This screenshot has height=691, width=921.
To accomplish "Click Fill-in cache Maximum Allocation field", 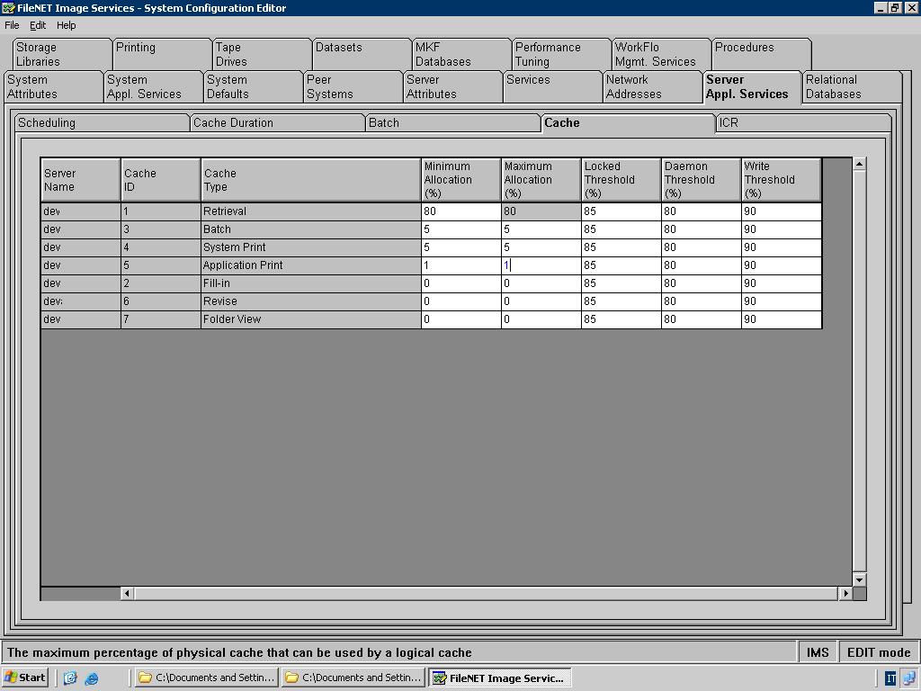I will click(541, 283).
